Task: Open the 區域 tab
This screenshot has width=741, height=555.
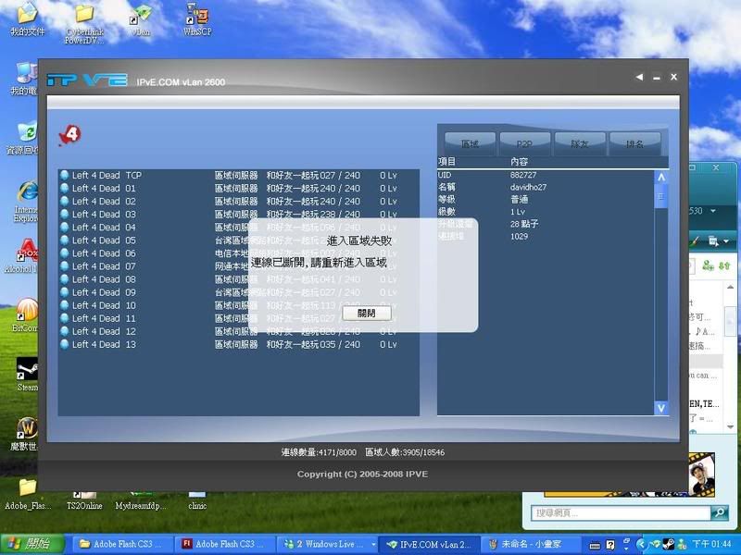Action: (x=469, y=143)
